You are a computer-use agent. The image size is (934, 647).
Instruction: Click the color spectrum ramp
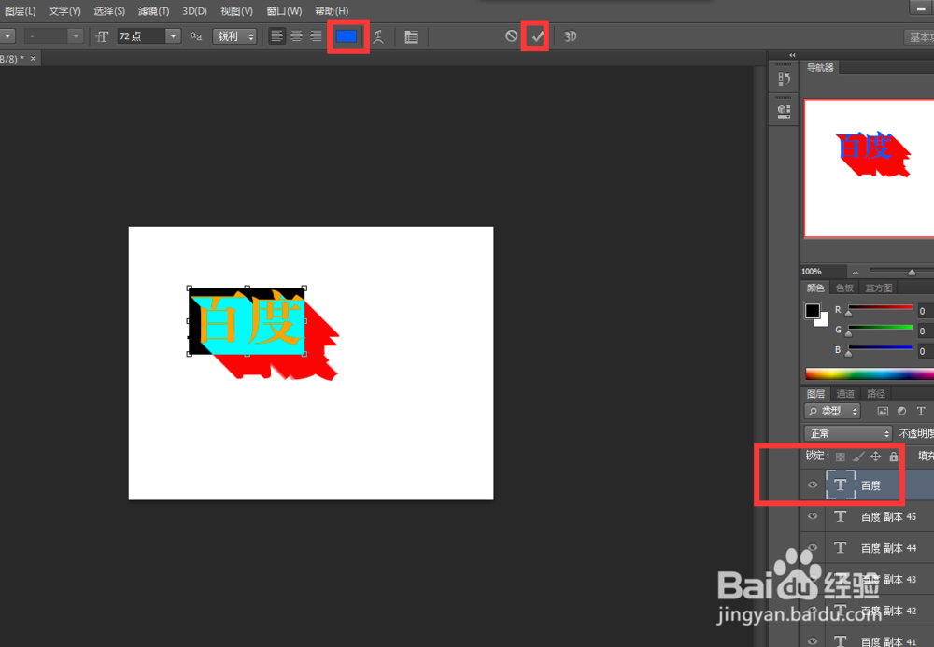(870, 373)
